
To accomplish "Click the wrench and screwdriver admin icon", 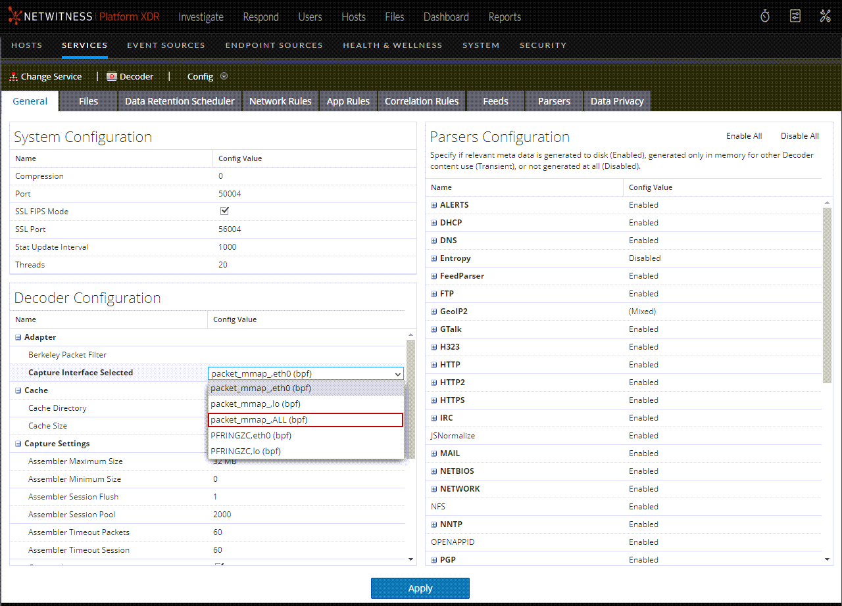I will 825,16.
